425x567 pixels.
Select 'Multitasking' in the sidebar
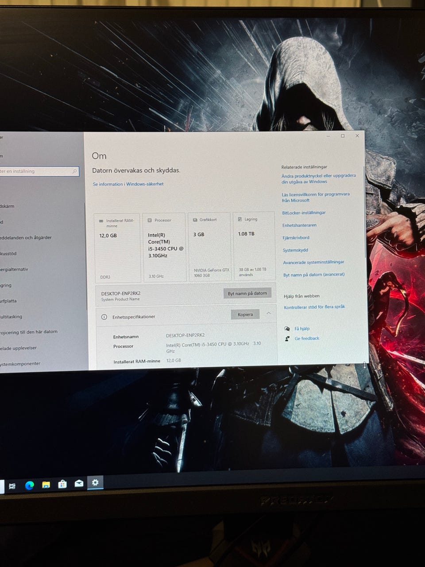tap(11, 317)
